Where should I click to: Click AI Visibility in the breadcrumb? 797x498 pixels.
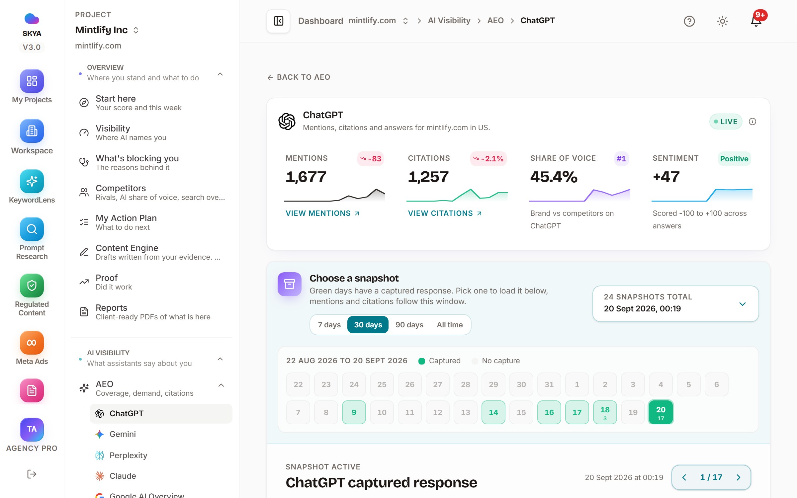(x=449, y=21)
